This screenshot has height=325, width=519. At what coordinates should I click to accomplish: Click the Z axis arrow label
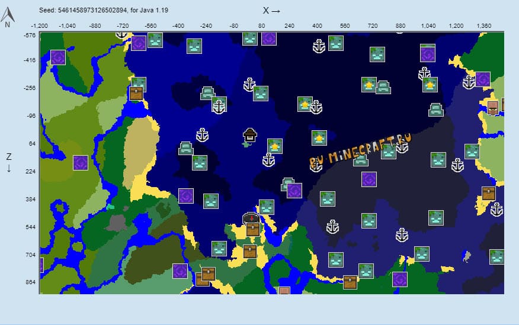click(9, 162)
